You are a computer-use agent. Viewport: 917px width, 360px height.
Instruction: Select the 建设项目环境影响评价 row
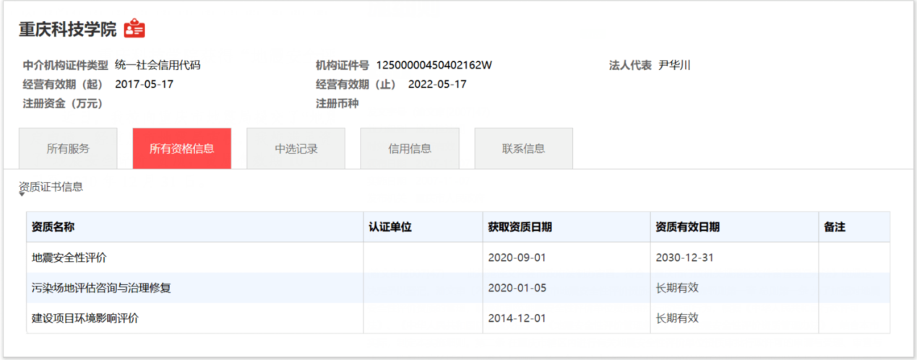pyautogui.click(x=458, y=318)
